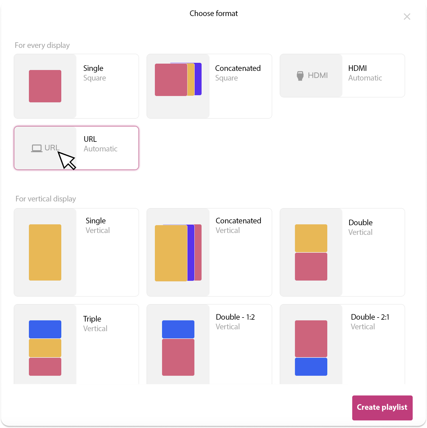Screen dimensions: 427x428
Task: Choose the Double - 2:1 layout icon
Action: (311, 348)
